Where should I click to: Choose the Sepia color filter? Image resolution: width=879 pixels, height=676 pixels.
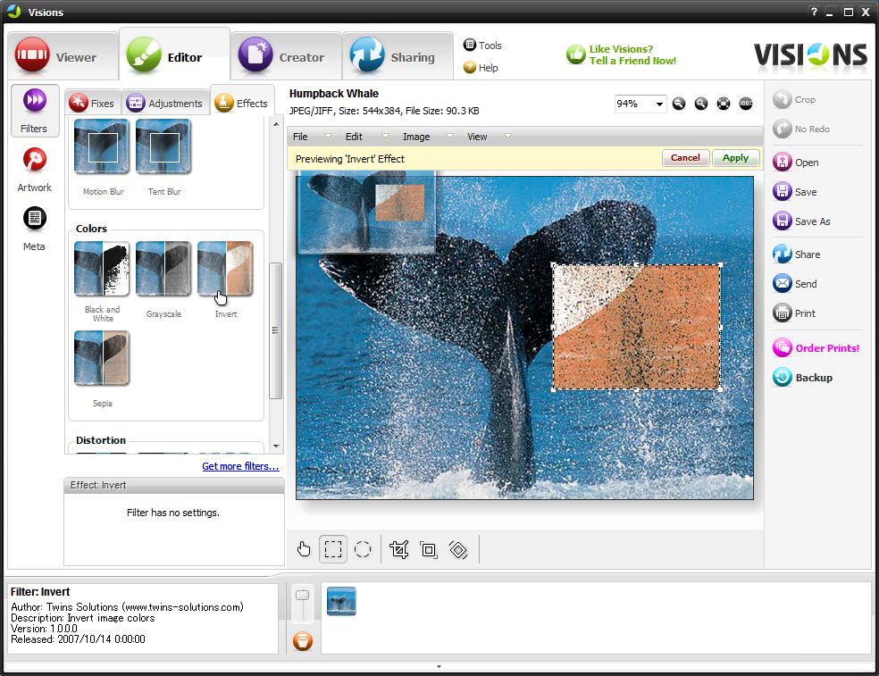pos(102,357)
